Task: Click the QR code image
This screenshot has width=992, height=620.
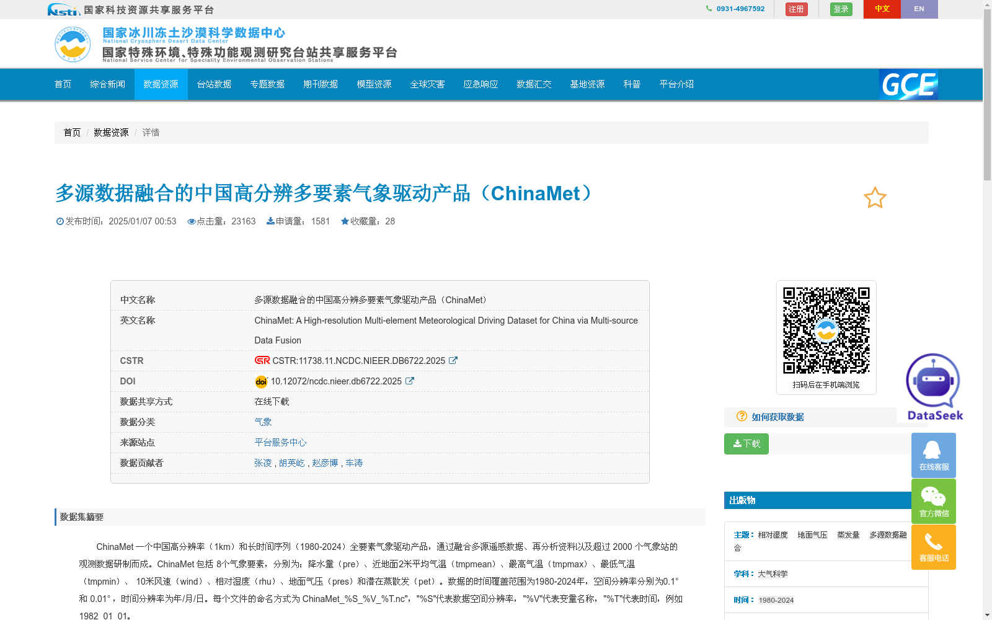Action: pos(826,330)
